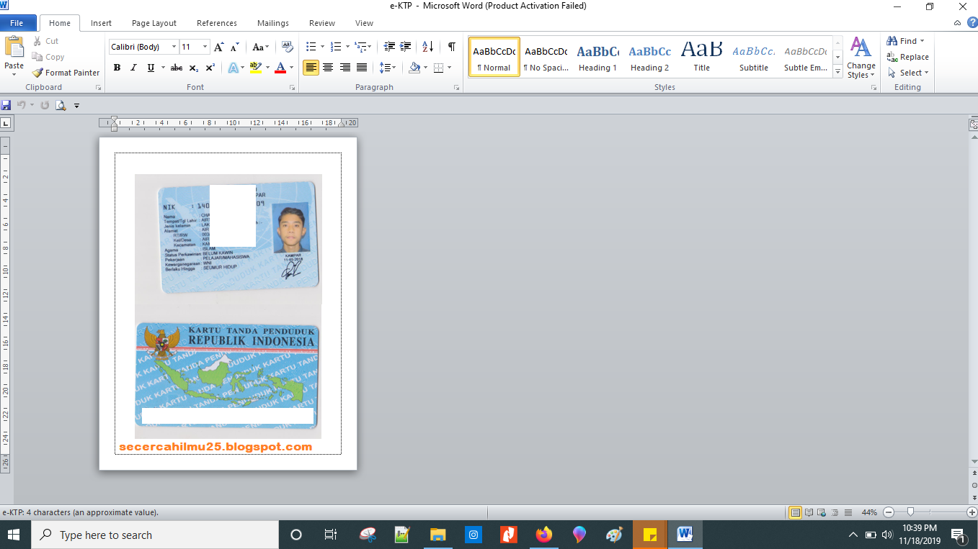Click the Task View taskbar icon
The height and width of the screenshot is (549, 978).
point(331,535)
